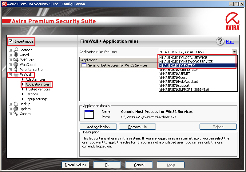The width and height of the screenshot is (246, 172).
Task: Collapse the FireWall tree node
Action: 10,75
